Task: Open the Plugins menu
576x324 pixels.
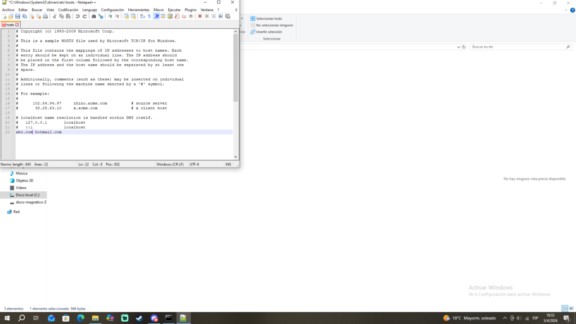Action: point(191,10)
